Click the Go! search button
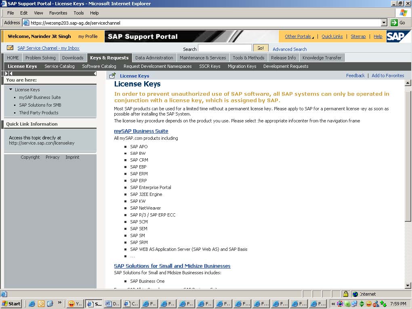Screen dimensions: 412x309 point(261,48)
